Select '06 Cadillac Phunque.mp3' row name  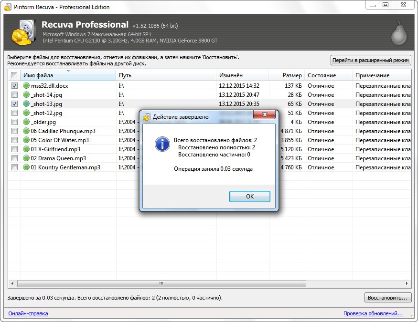pyautogui.click(x=63, y=131)
